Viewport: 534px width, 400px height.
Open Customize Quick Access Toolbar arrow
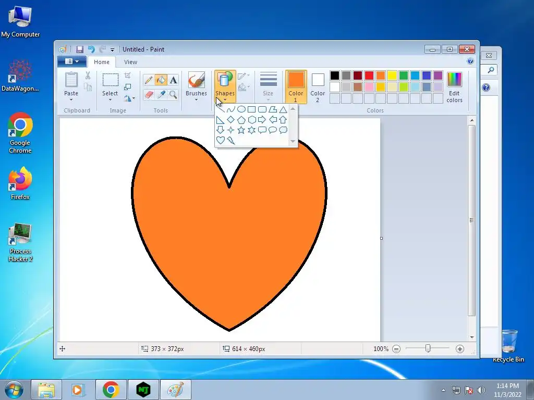[x=113, y=49]
